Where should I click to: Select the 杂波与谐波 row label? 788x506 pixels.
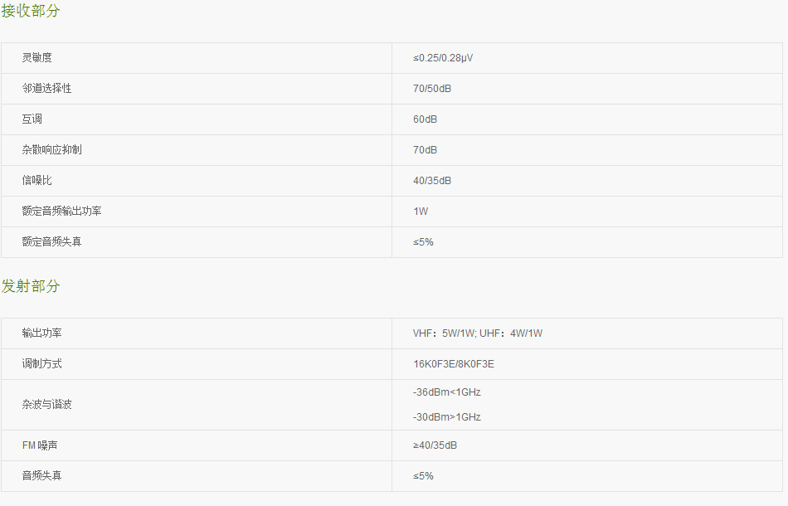pyautogui.click(x=47, y=405)
